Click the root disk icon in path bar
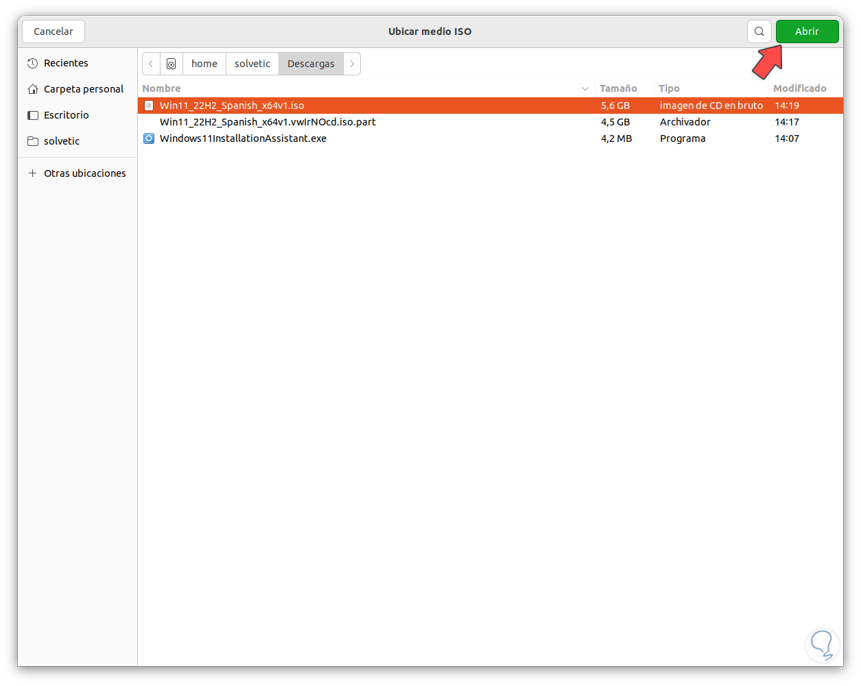The image size is (861, 686). [x=172, y=64]
